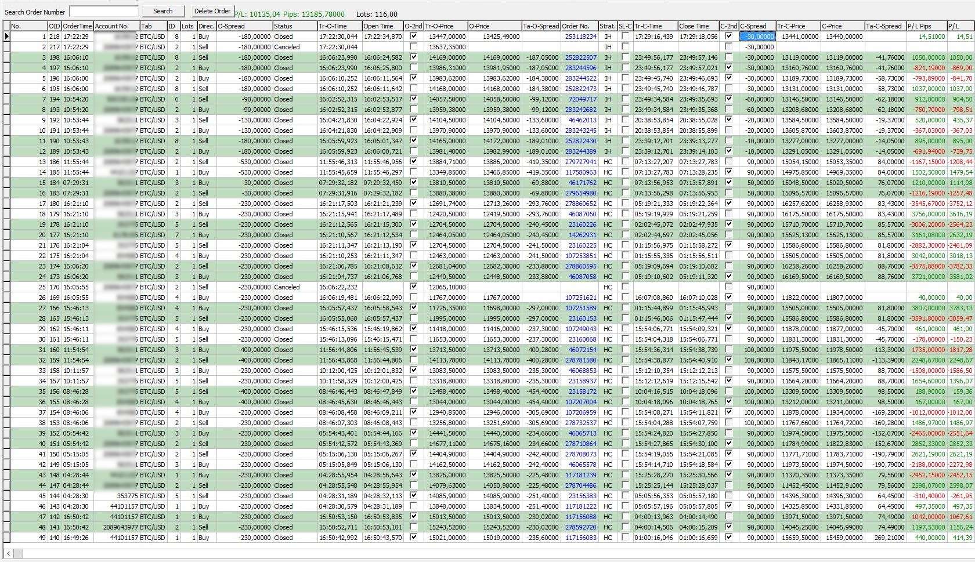
Task: Check the SL-C checkbox for order 218
Action: (x=625, y=36)
